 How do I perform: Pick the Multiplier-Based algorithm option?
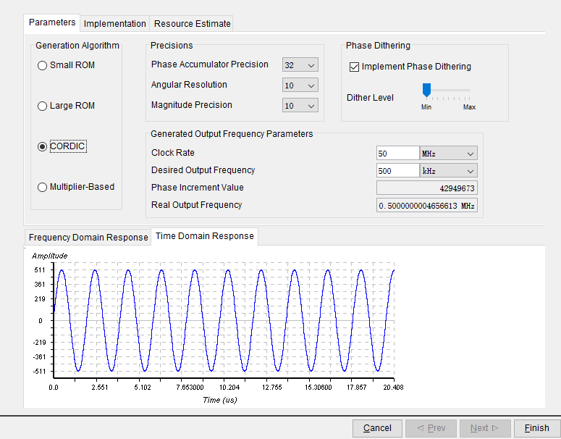[43, 187]
